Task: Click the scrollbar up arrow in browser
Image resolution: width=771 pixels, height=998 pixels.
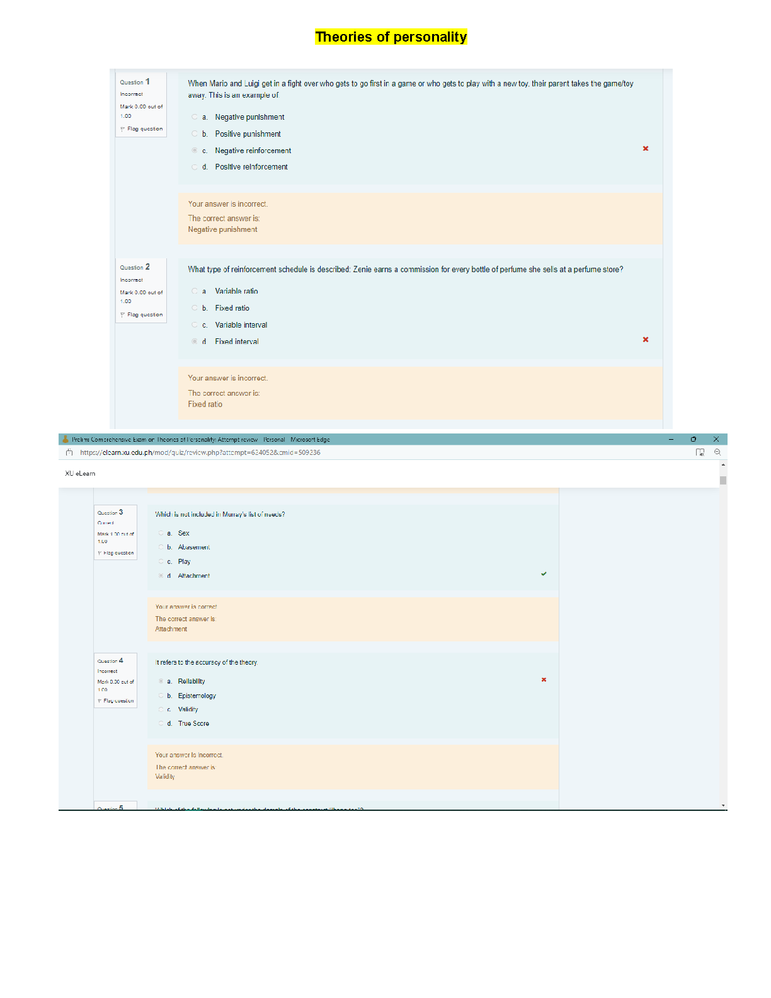Action: (723, 465)
